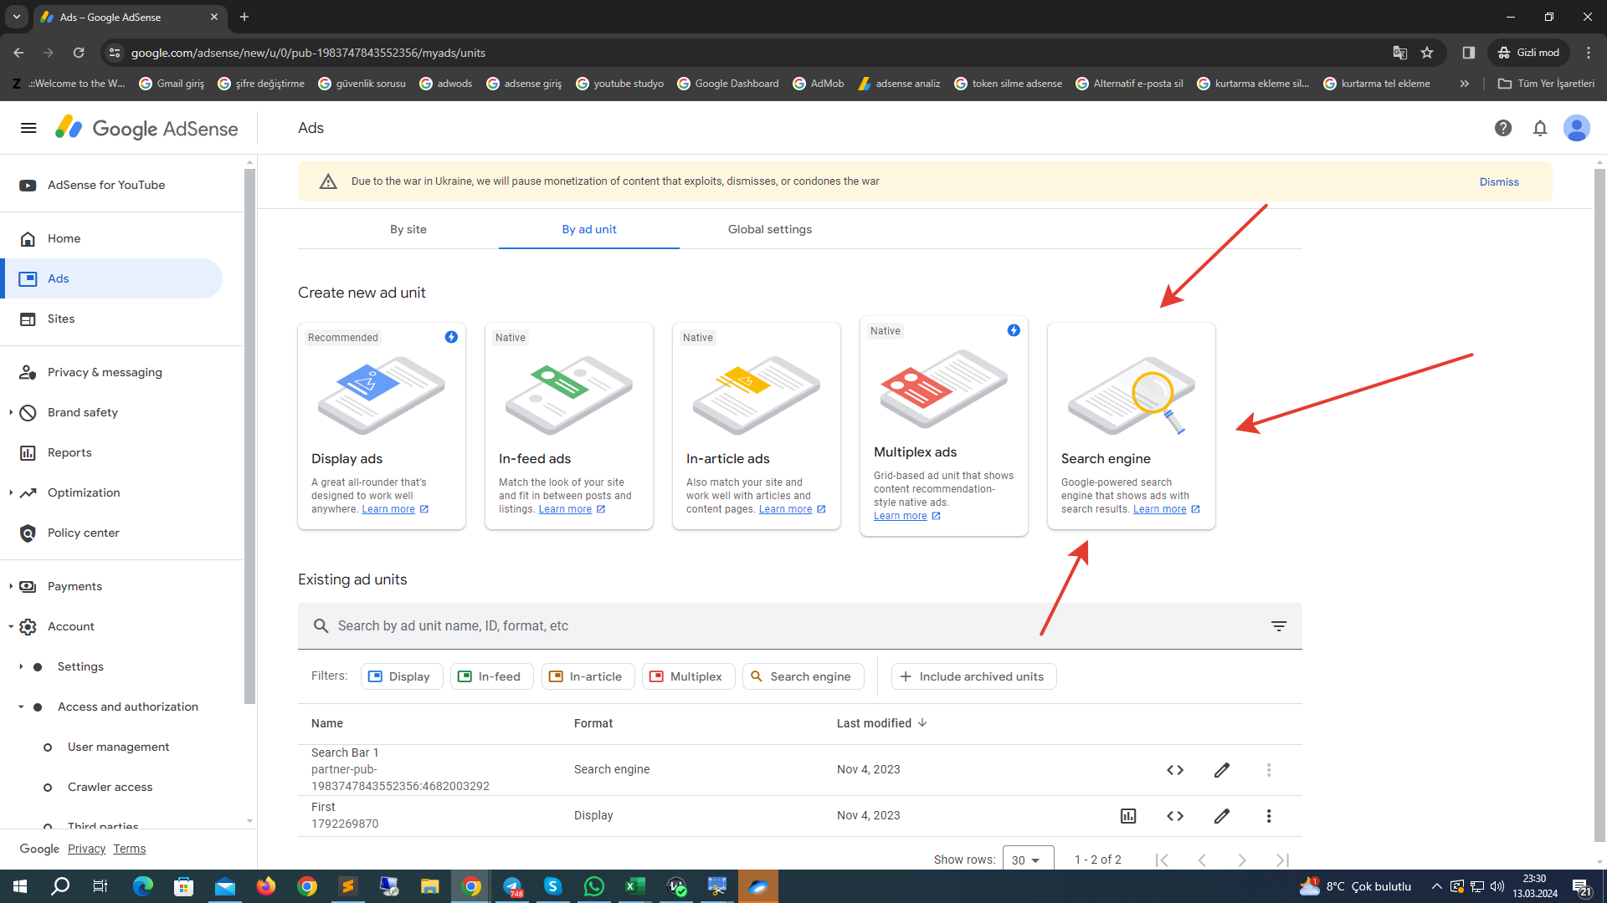The height and width of the screenshot is (903, 1607).
Task: Show more bookmarks with the chevron
Action: click(1465, 84)
